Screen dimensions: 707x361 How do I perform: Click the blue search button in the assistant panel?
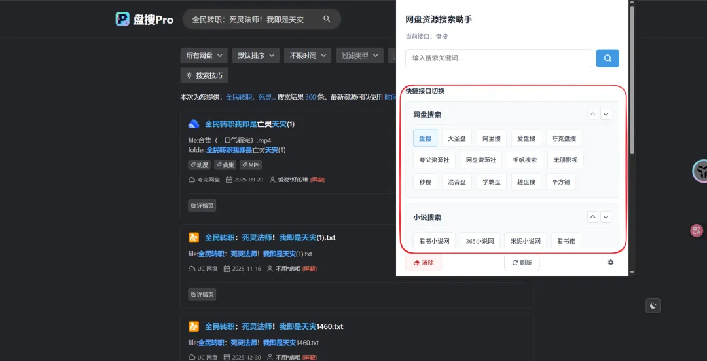click(x=607, y=58)
